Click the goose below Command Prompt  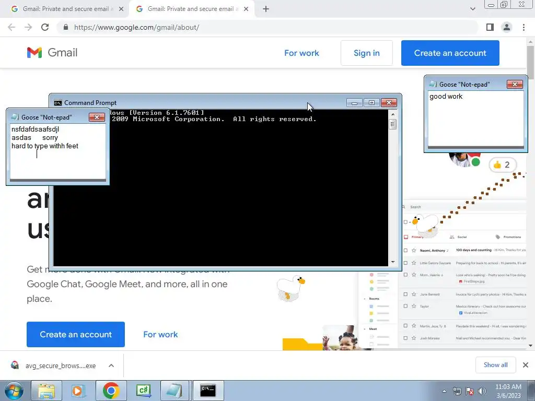pos(290,288)
